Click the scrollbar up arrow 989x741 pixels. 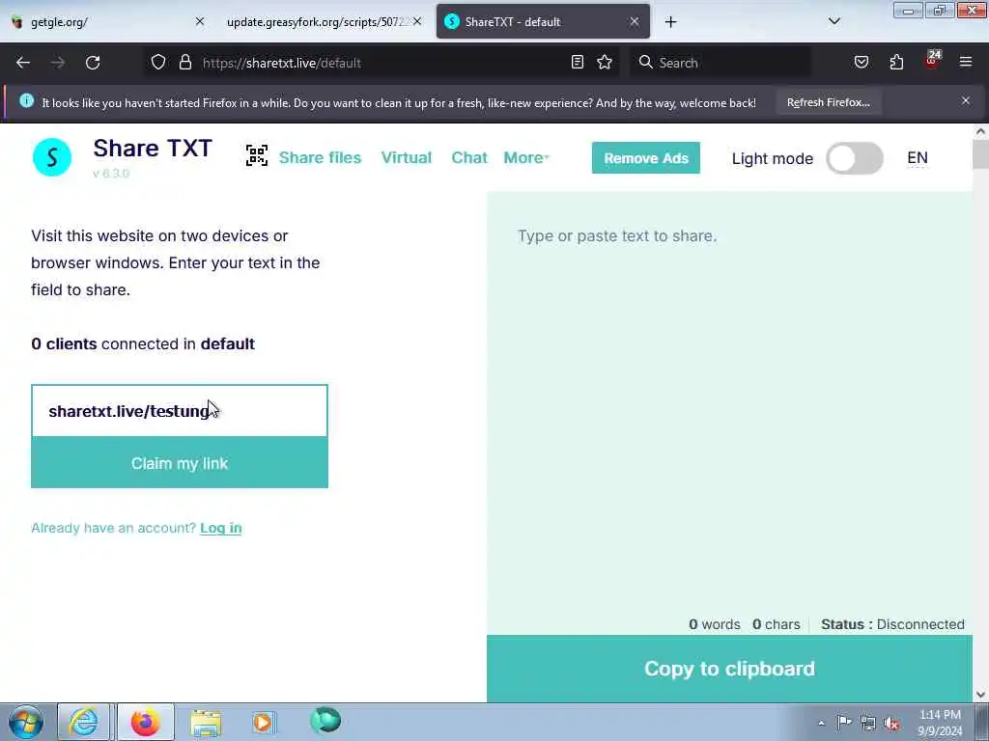coord(980,131)
